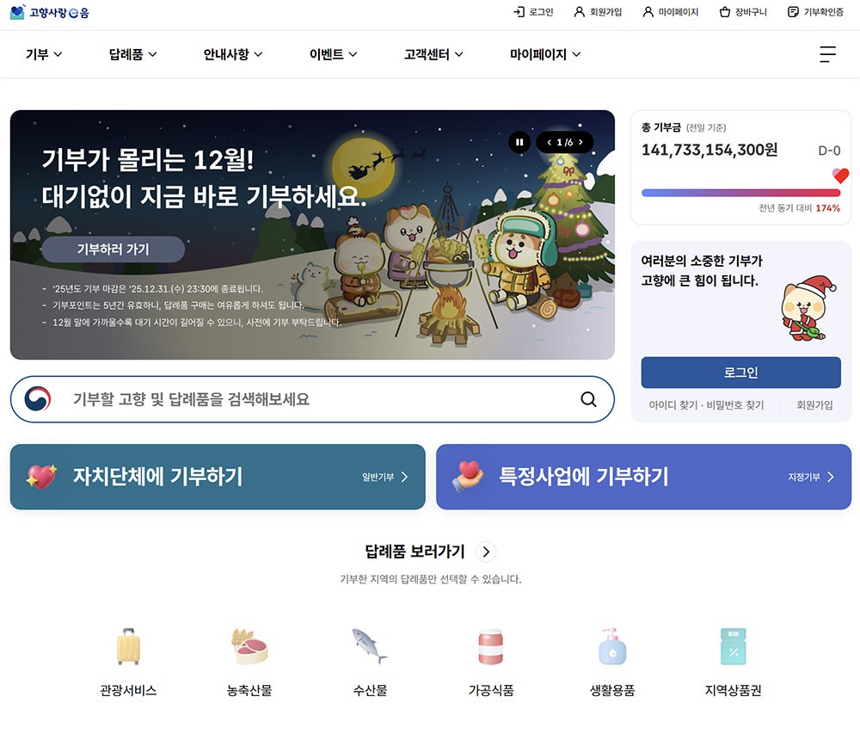Pause the banner slideshow
Screen dimensions: 860x746
pos(519,142)
